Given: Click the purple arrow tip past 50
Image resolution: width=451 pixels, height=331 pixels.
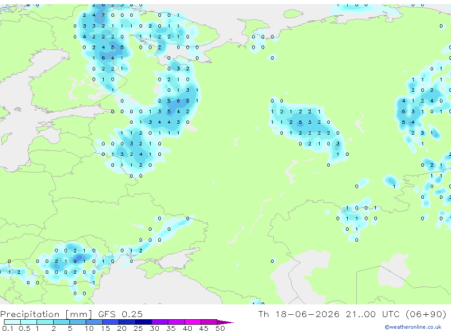Looking at the screenshot, I should click(225, 322).
